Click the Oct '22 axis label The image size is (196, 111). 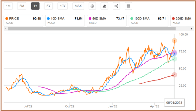pos(70,106)
